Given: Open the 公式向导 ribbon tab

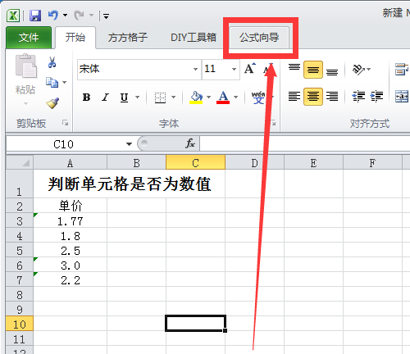Looking at the screenshot, I should (259, 38).
